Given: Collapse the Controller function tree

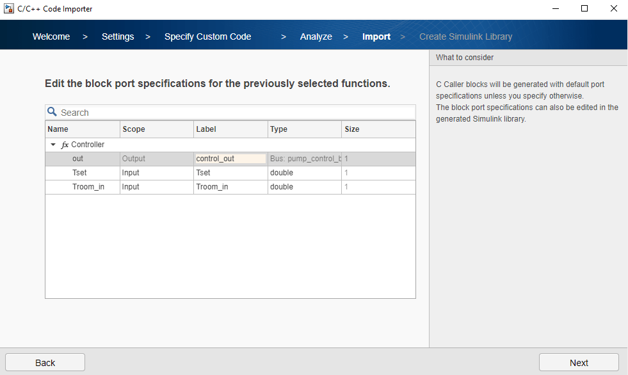Looking at the screenshot, I should [53, 145].
